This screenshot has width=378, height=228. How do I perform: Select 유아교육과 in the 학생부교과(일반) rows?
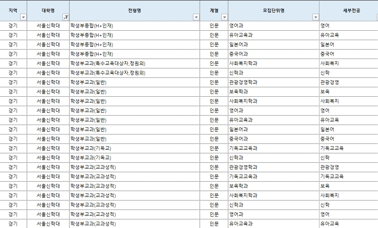pos(241,120)
